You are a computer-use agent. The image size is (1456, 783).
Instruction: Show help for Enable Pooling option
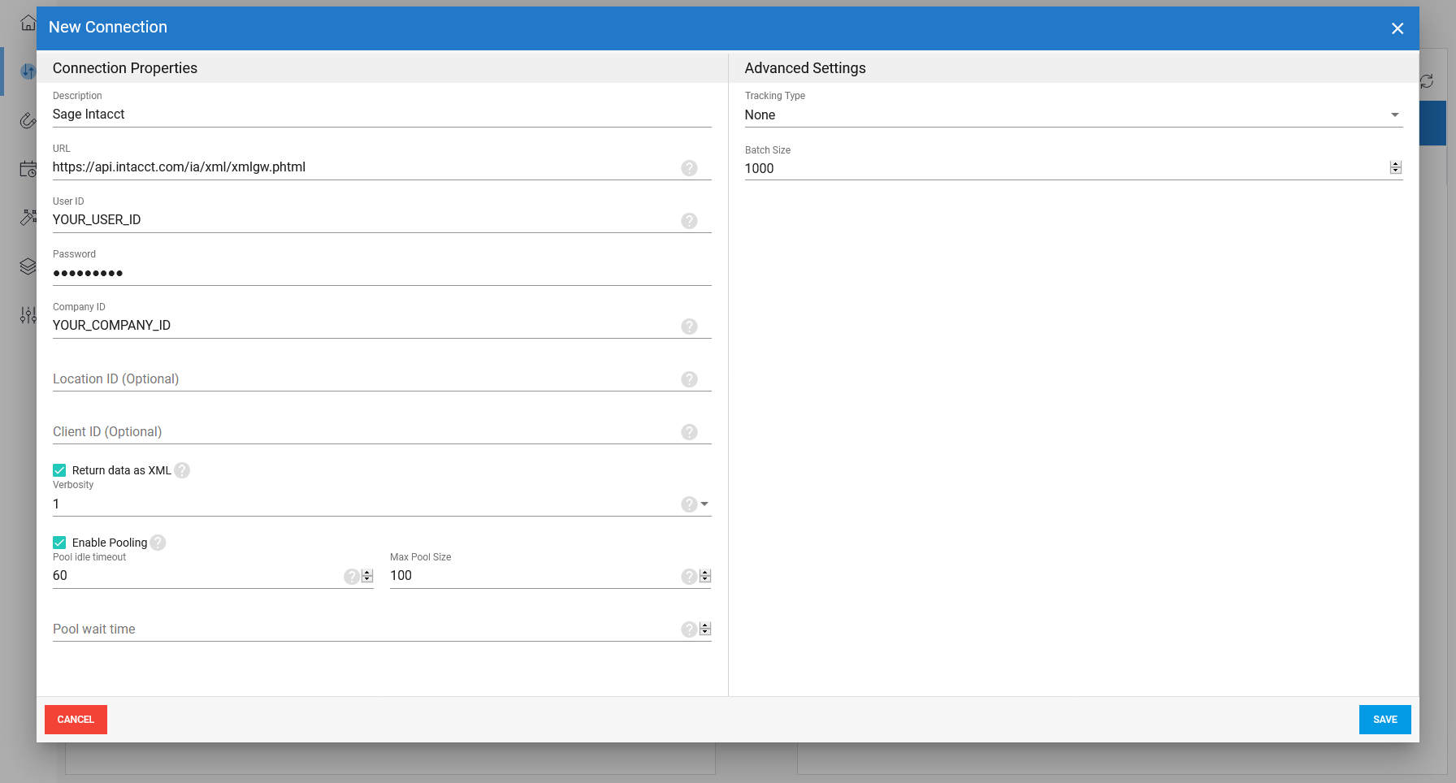pyautogui.click(x=158, y=543)
